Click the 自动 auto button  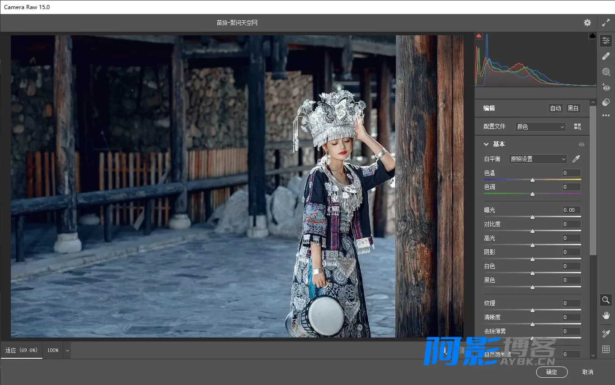[555, 108]
